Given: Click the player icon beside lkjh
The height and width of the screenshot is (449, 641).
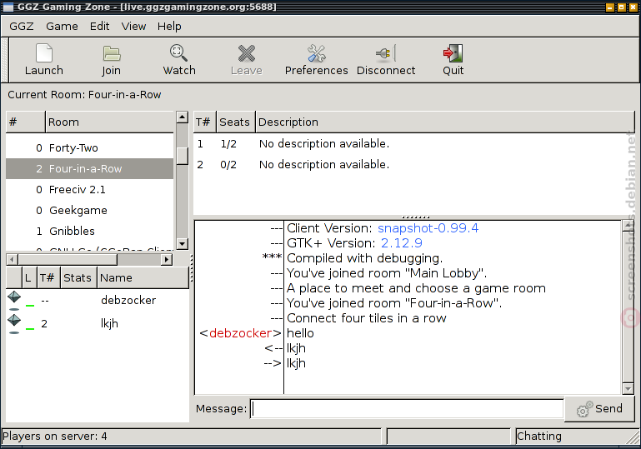Looking at the screenshot, I should tap(14, 323).
